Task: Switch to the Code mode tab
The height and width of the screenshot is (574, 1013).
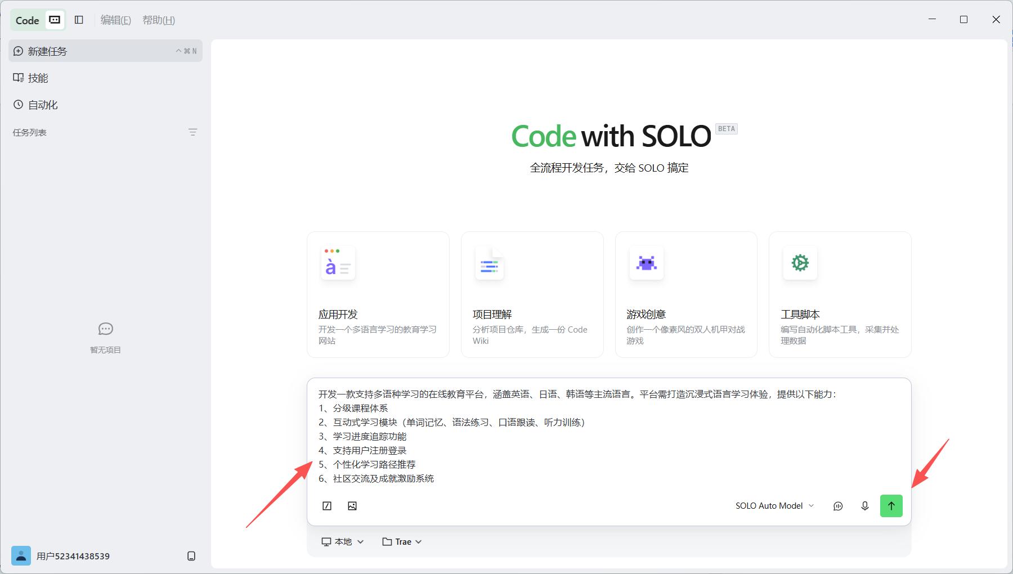Action: (27, 20)
